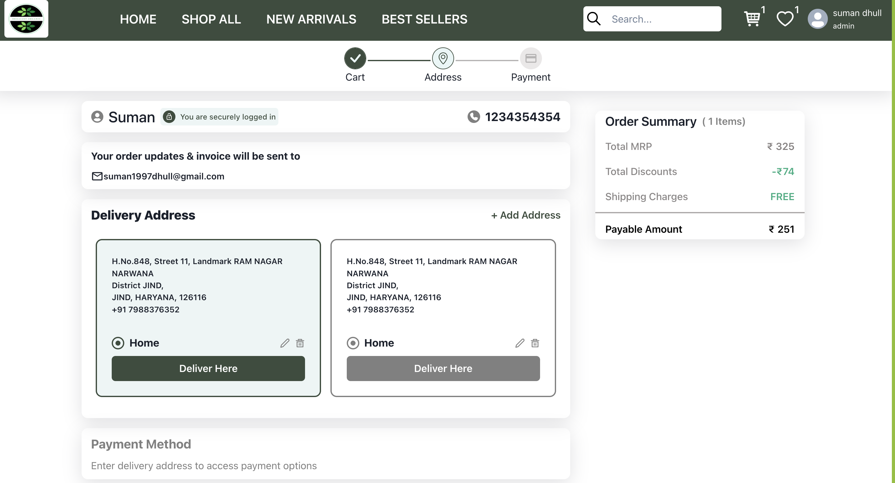This screenshot has width=895, height=483.
Task: Click the search magnifier icon
Action: [594, 19]
